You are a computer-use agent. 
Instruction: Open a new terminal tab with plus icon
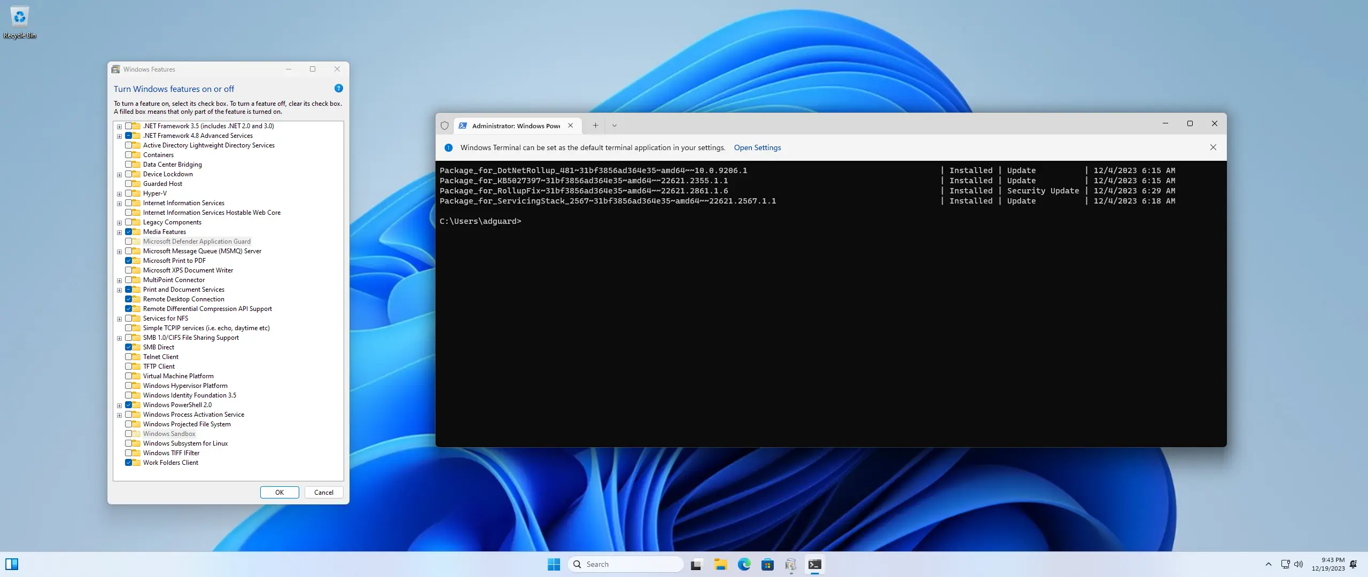coord(595,126)
